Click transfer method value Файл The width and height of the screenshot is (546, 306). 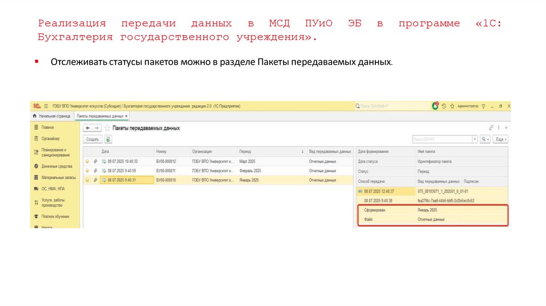368,220
